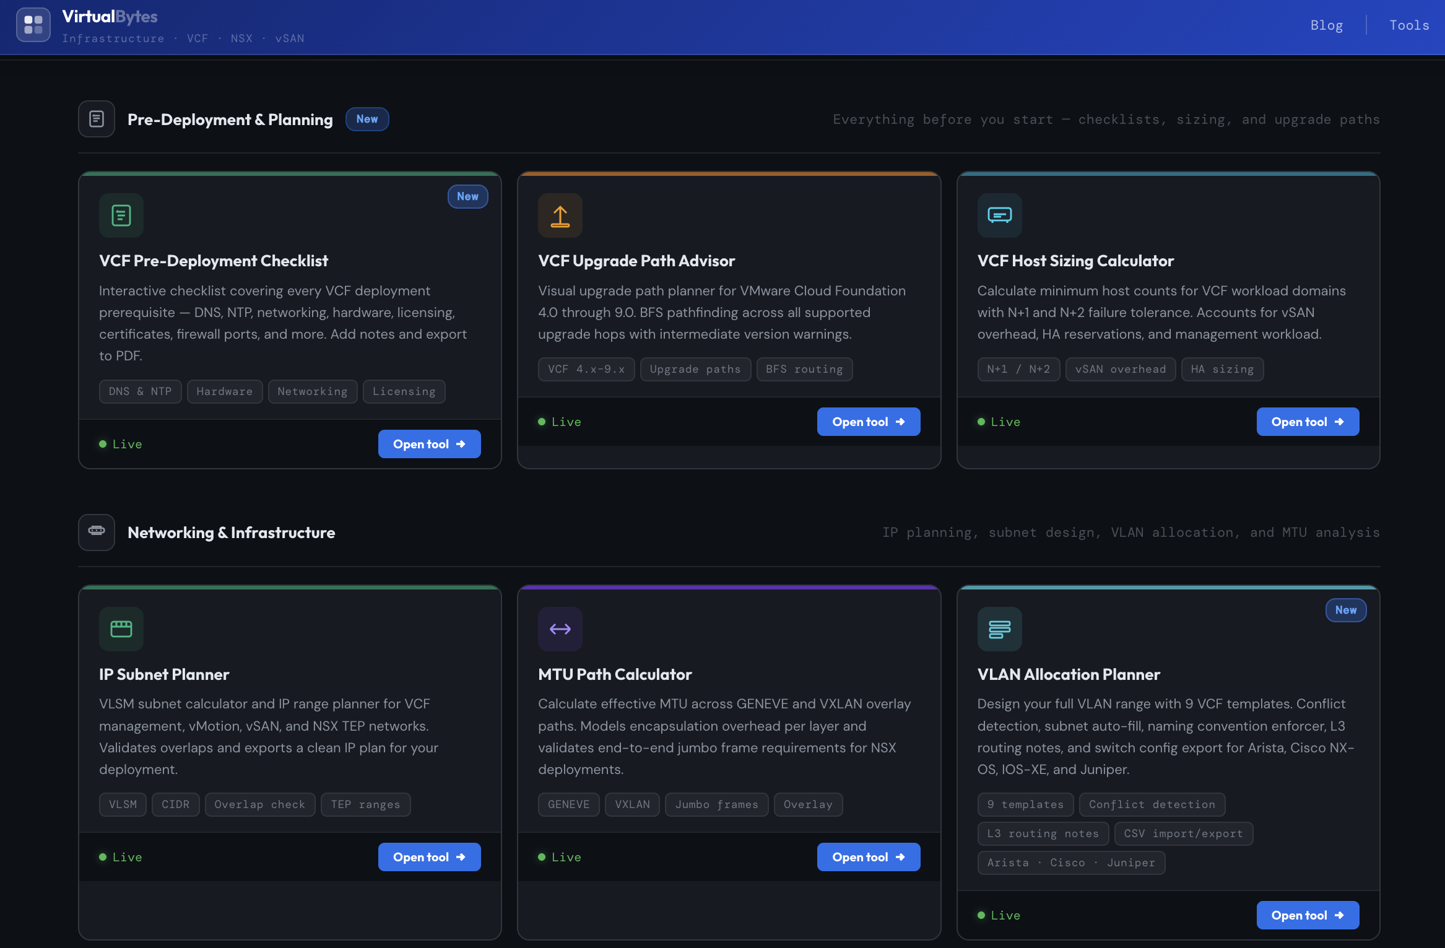Click the VLAN Allocation Planner card icon
The height and width of the screenshot is (948, 1445).
point(999,628)
